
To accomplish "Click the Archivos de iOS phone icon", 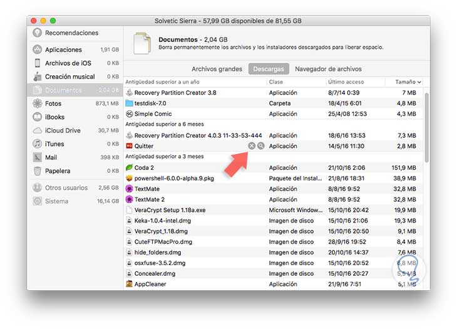I will pyautogui.click(x=38, y=63).
